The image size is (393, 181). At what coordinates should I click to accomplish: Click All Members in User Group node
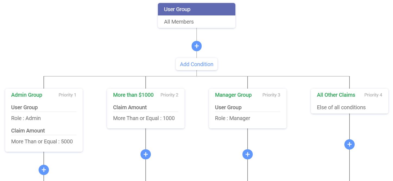pos(179,22)
